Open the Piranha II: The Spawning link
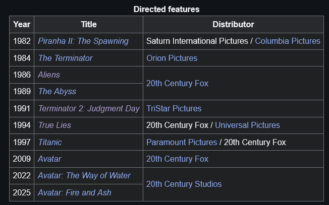 coord(83,41)
